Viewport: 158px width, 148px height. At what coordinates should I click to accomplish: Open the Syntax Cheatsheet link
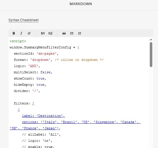click(24, 20)
